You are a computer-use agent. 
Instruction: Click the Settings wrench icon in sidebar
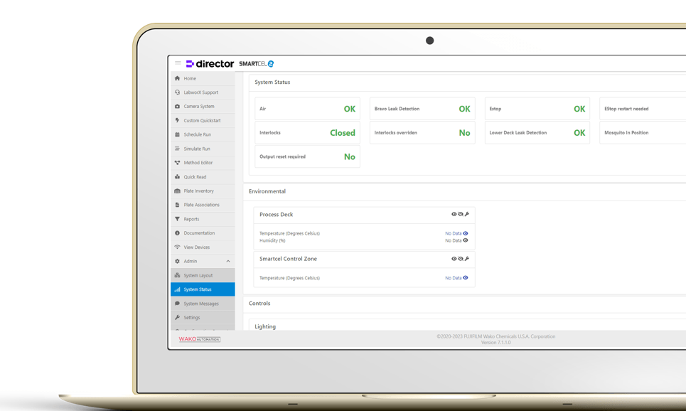pos(177,317)
